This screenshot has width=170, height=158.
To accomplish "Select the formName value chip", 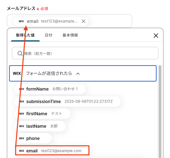I will coord(50,89).
